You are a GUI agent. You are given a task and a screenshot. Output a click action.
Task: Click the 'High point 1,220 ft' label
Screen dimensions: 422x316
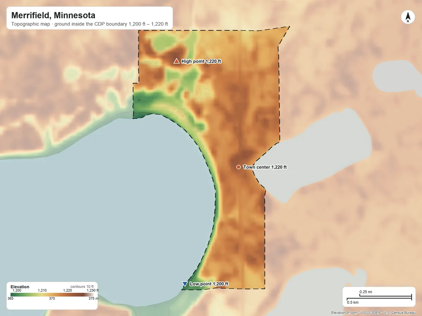click(x=201, y=61)
